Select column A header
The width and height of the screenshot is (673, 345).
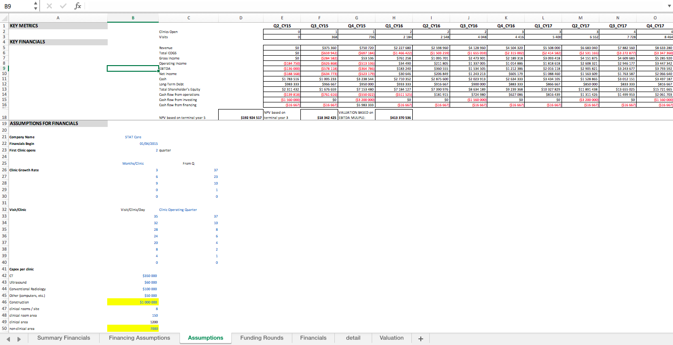coord(58,18)
